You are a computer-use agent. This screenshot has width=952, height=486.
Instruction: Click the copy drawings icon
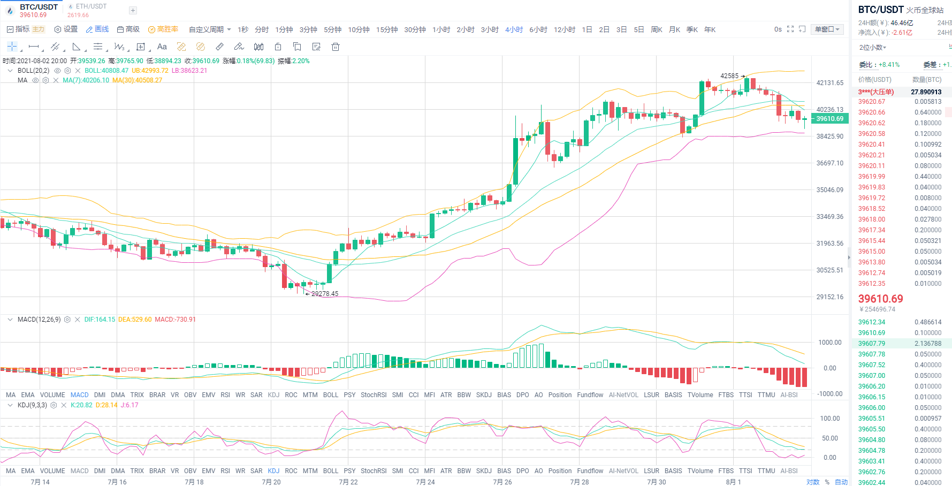[297, 47]
